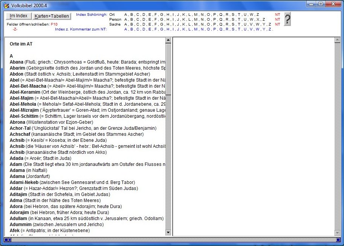Image resolution: width=344 pixels, height=246 pixels.
Task: Click the 'Orte im AT' heading
Action: tap(21, 44)
